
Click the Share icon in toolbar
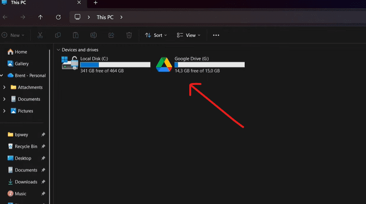tap(111, 35)
